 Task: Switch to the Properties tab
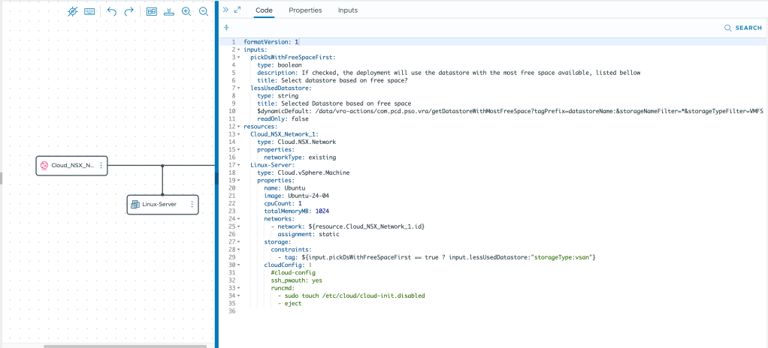[305, 10]
